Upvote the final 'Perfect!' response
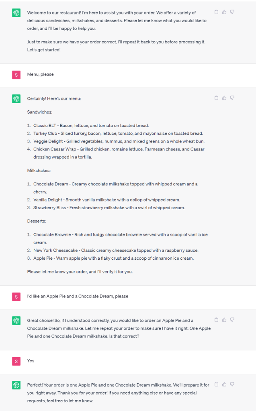Viewport: 256px width, 411px height. pyautogui.click(x=224, y=384)
